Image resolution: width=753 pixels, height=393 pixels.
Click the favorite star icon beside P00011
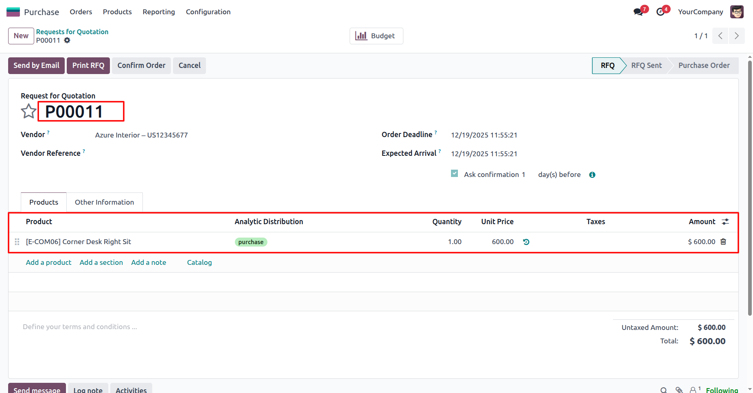click(28, 111)
